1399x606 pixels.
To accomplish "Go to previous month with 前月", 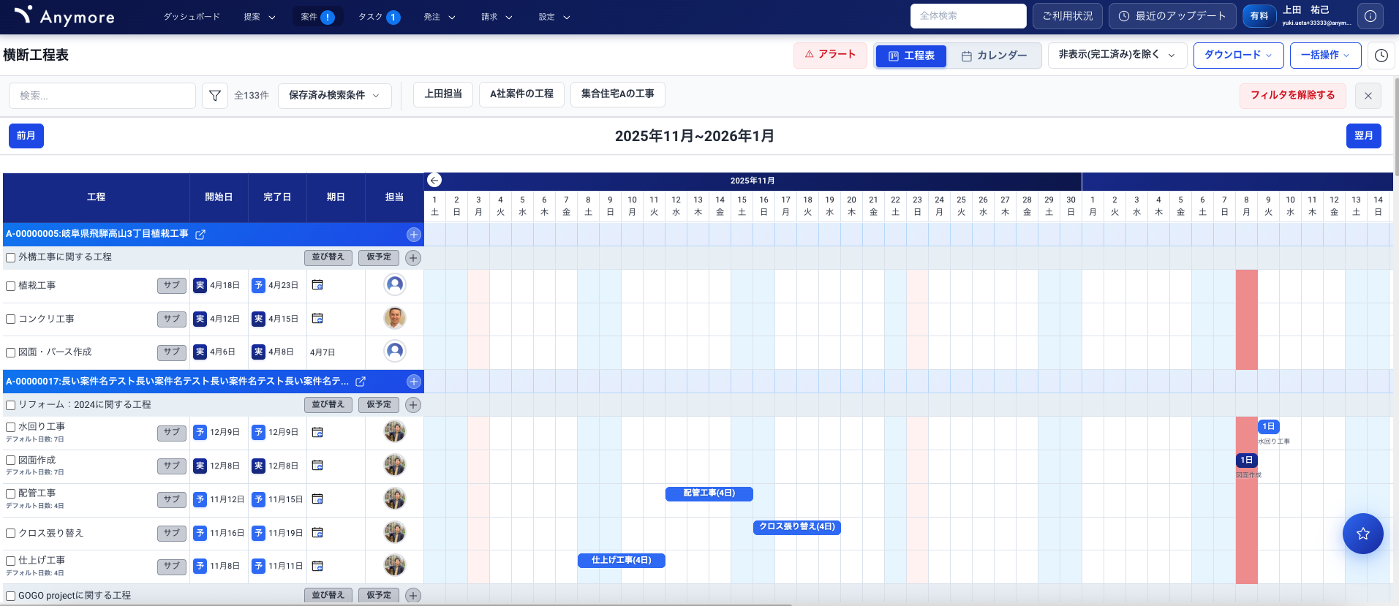I will click(x=26, y=136).
